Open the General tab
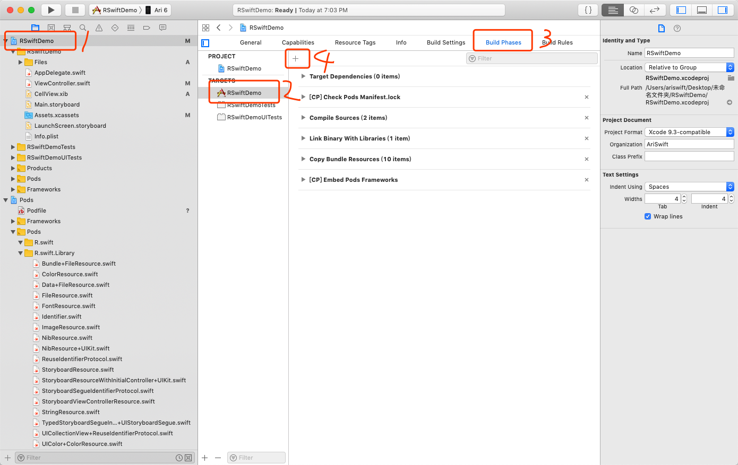This screenshot has width=738, height=465. coord(251,42)
